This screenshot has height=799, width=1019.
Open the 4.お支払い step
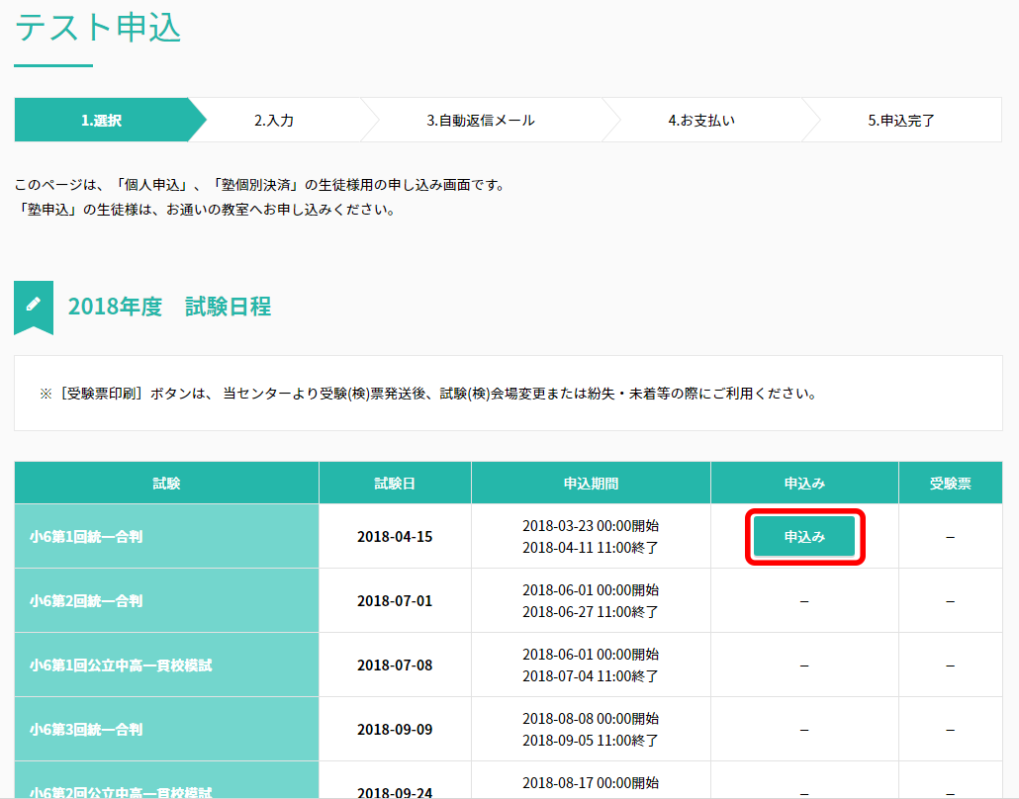701,121
